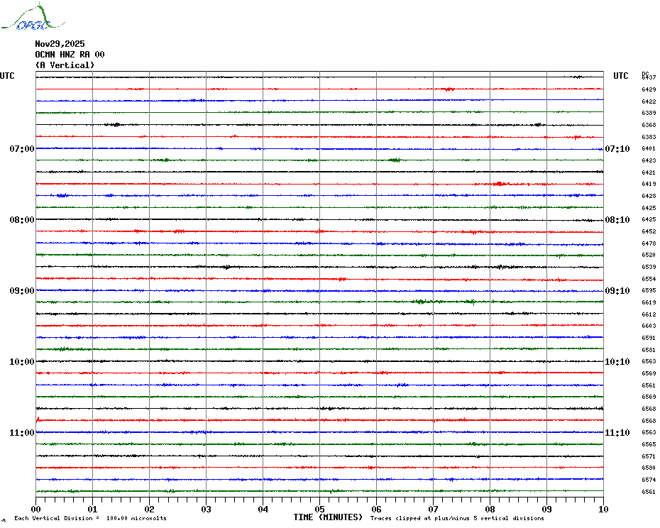Click the DC value '6428'
Screen dimensions: 660x528
click(x=649, y=196)
